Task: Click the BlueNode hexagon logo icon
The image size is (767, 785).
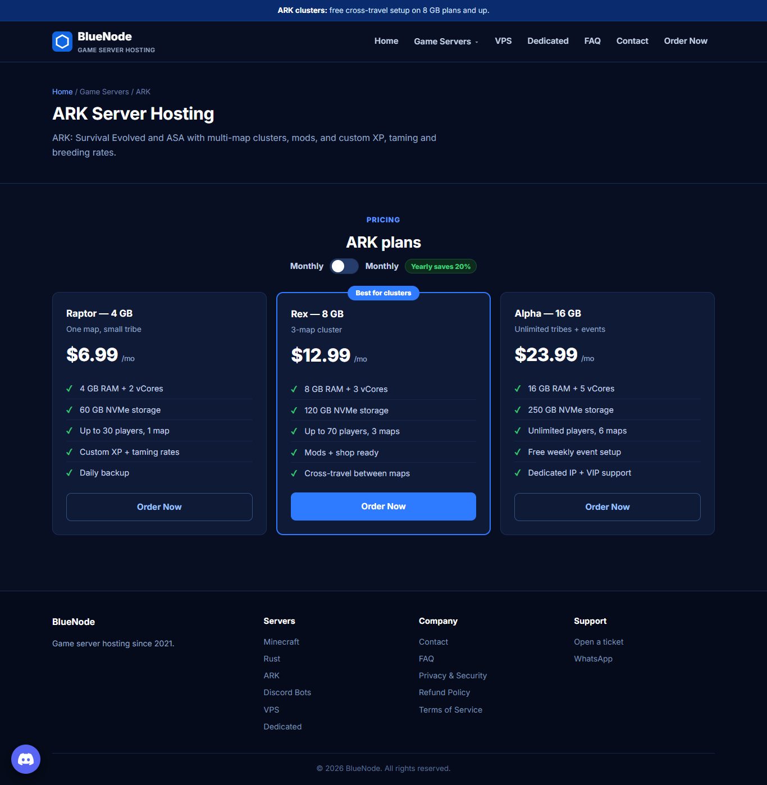Action: click(x=62, y=42)
